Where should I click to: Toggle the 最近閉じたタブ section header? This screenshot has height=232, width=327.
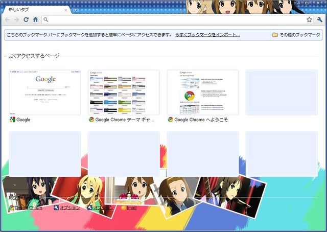[x=26, y=197]
